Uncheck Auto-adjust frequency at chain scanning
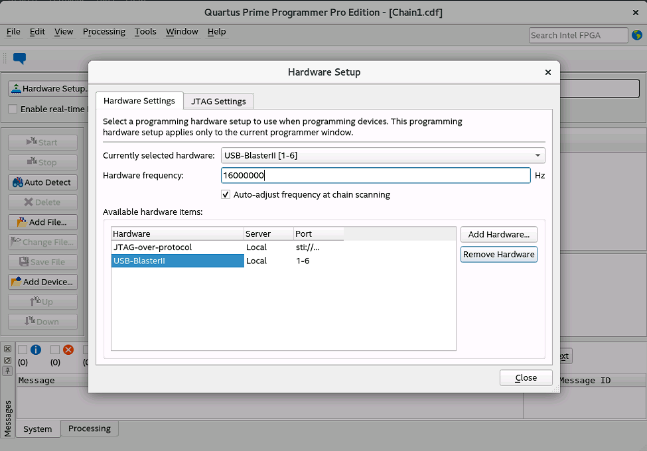This screenshot has width=647, height=451. pos(226,195)
